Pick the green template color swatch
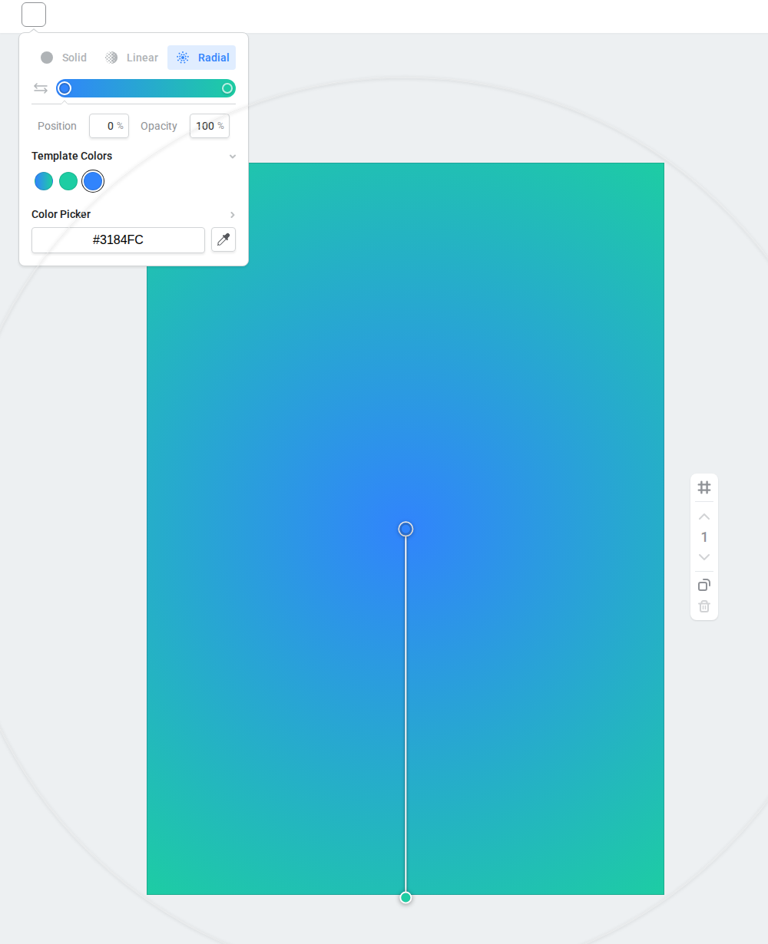The height and width of the screenshot is (944, 768). coord(68,181)
